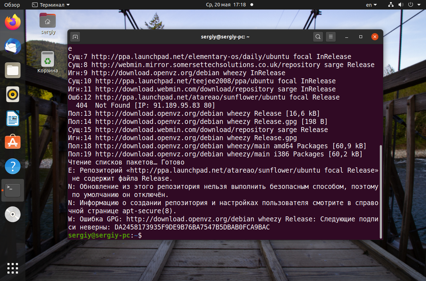Click the line 'E: Репозиторий' error message
426x281 pixels.
(x=223, y=171)
